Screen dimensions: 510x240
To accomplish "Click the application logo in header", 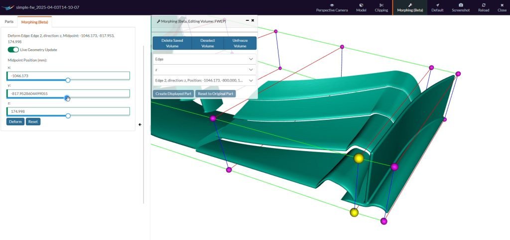I will tap(8, 7).
